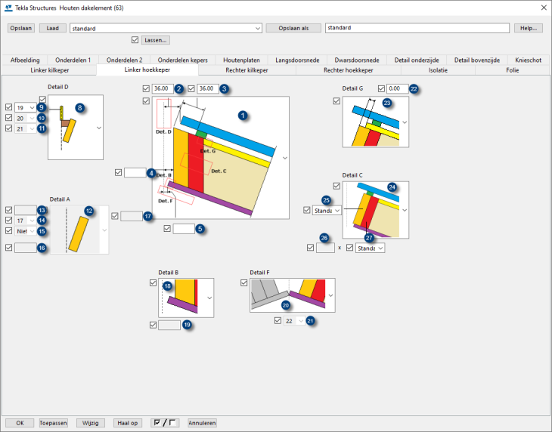
Task: Click the Detail F preview image
Action: [293, 295]
